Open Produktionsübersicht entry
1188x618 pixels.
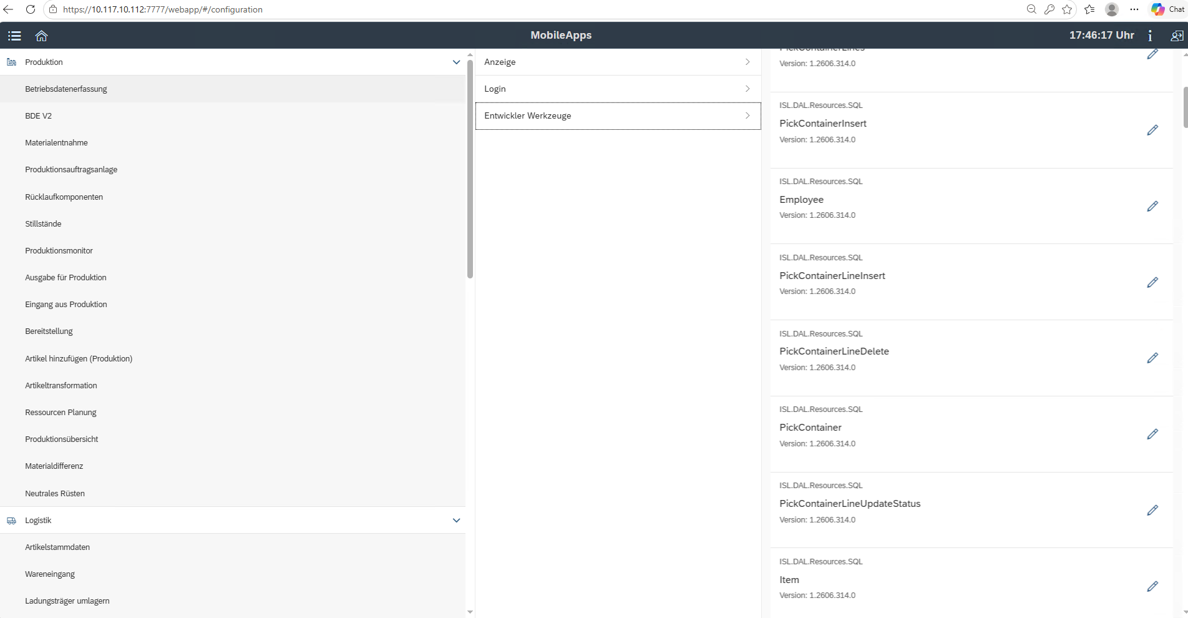[x=233, y=439]
